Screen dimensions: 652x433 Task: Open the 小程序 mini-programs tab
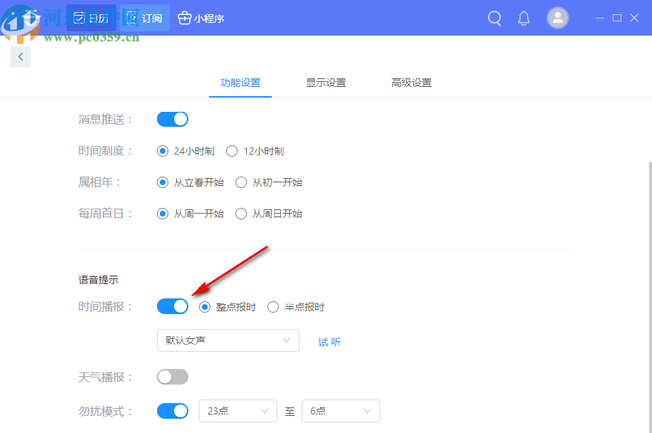(x=201, y=19)
